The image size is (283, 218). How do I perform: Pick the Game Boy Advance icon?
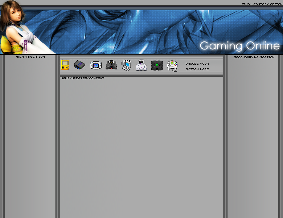point(96,65)
